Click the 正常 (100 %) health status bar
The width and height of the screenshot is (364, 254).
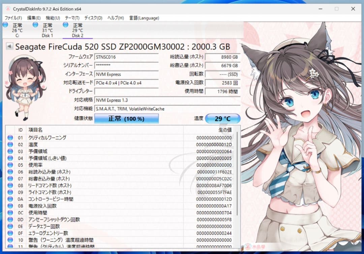[126, 119]
